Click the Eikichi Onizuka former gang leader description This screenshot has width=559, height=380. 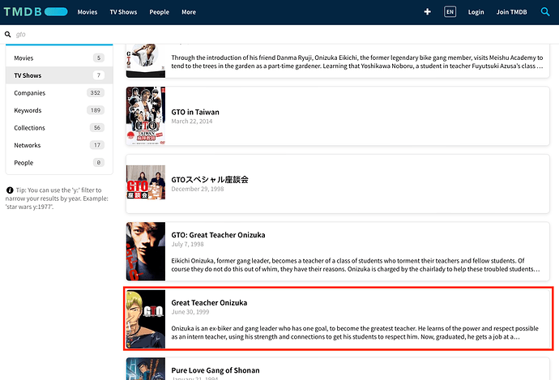point(356,265)
